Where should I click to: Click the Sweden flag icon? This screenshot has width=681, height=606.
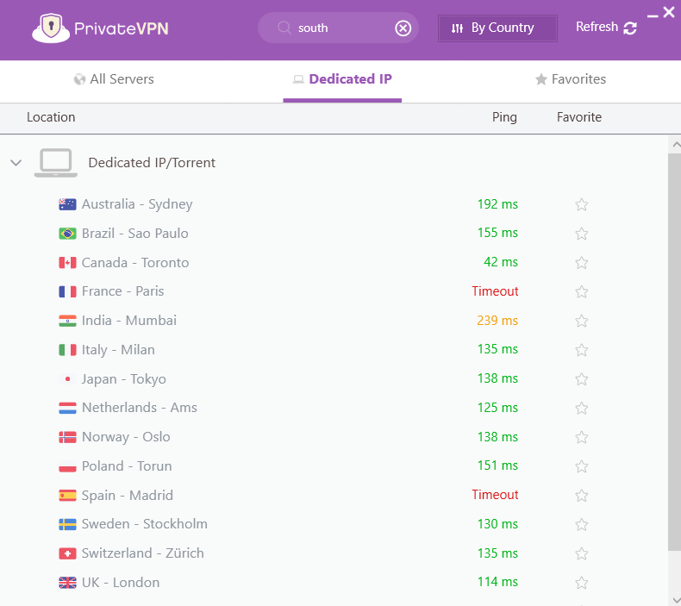(x=67, y=524)
